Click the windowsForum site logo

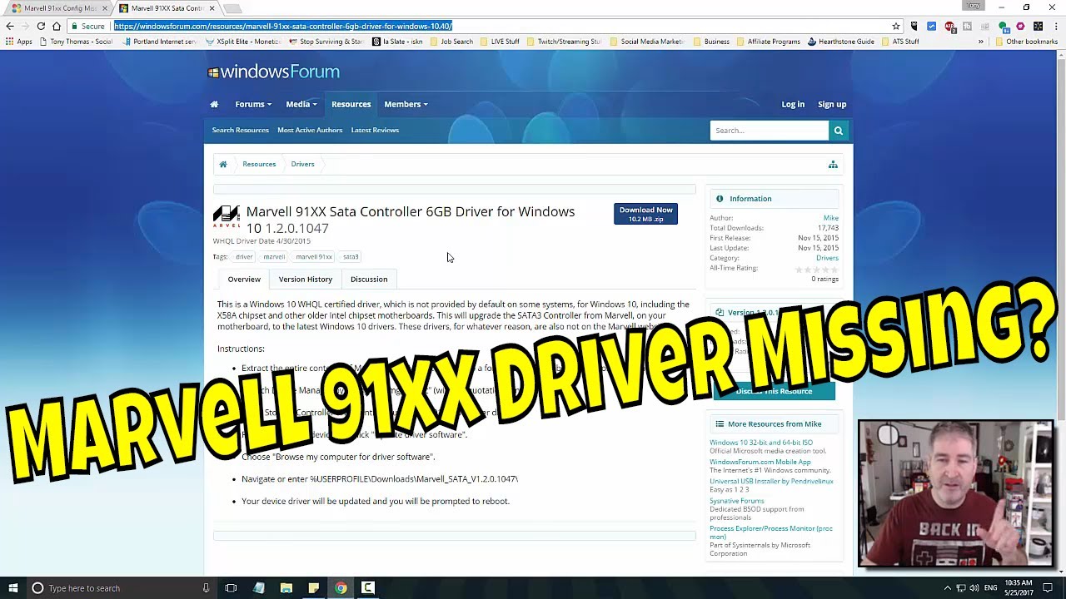coord(273,72)
